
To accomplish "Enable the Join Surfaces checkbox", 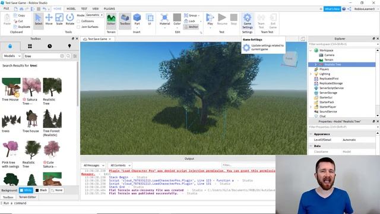I will click(x=78, y=27).
